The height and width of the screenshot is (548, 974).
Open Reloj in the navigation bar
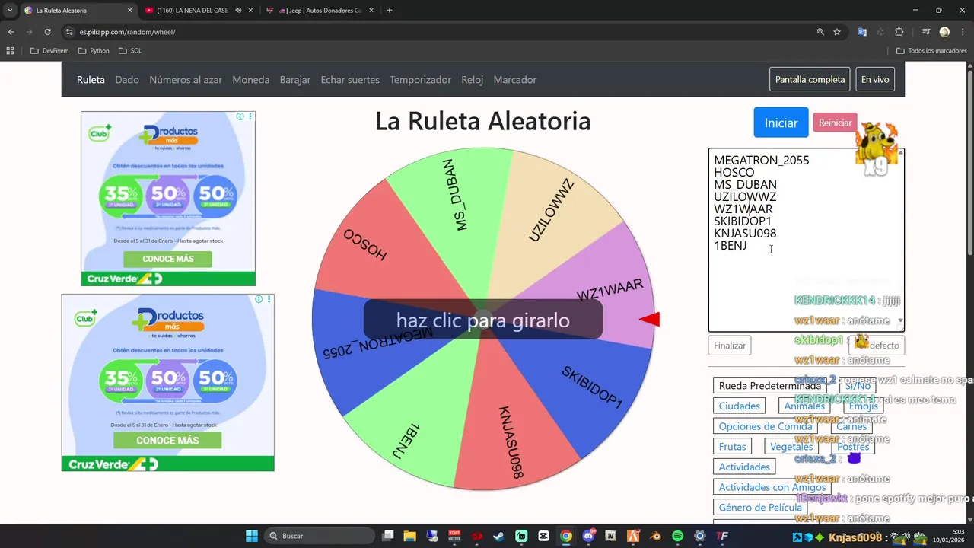pyautogui.click(x=472, y=80)
